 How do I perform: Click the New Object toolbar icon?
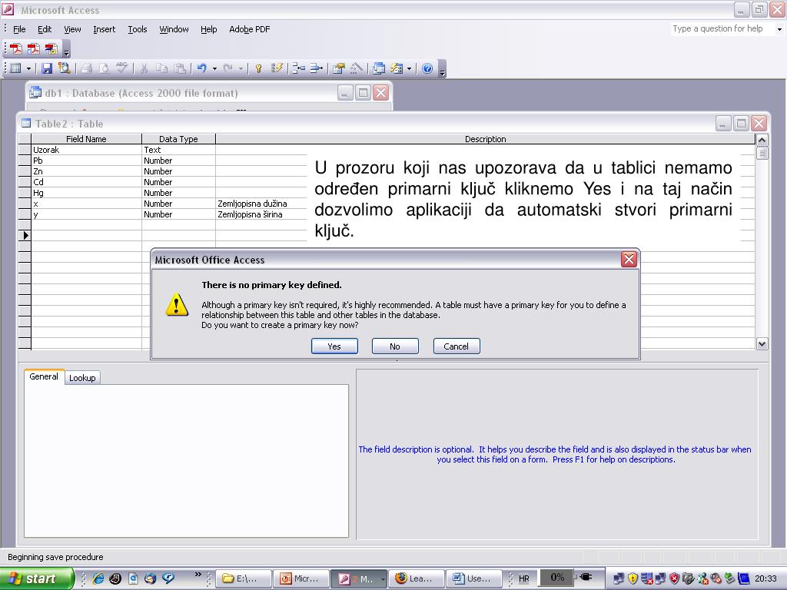tap(397, 68)
